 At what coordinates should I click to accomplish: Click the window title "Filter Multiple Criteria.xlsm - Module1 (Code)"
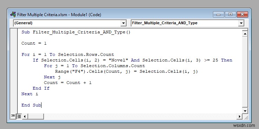pyautogui.click(x=59, y=15)
